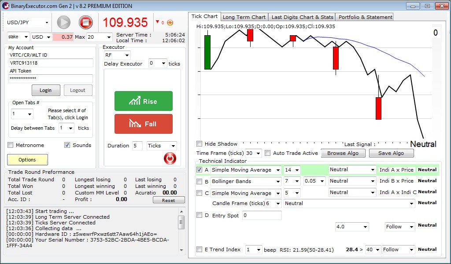Image resolution: width=451 pixels, height=264 pixels.
Task: Click the green Rise trade button
Action: [144, 101]
